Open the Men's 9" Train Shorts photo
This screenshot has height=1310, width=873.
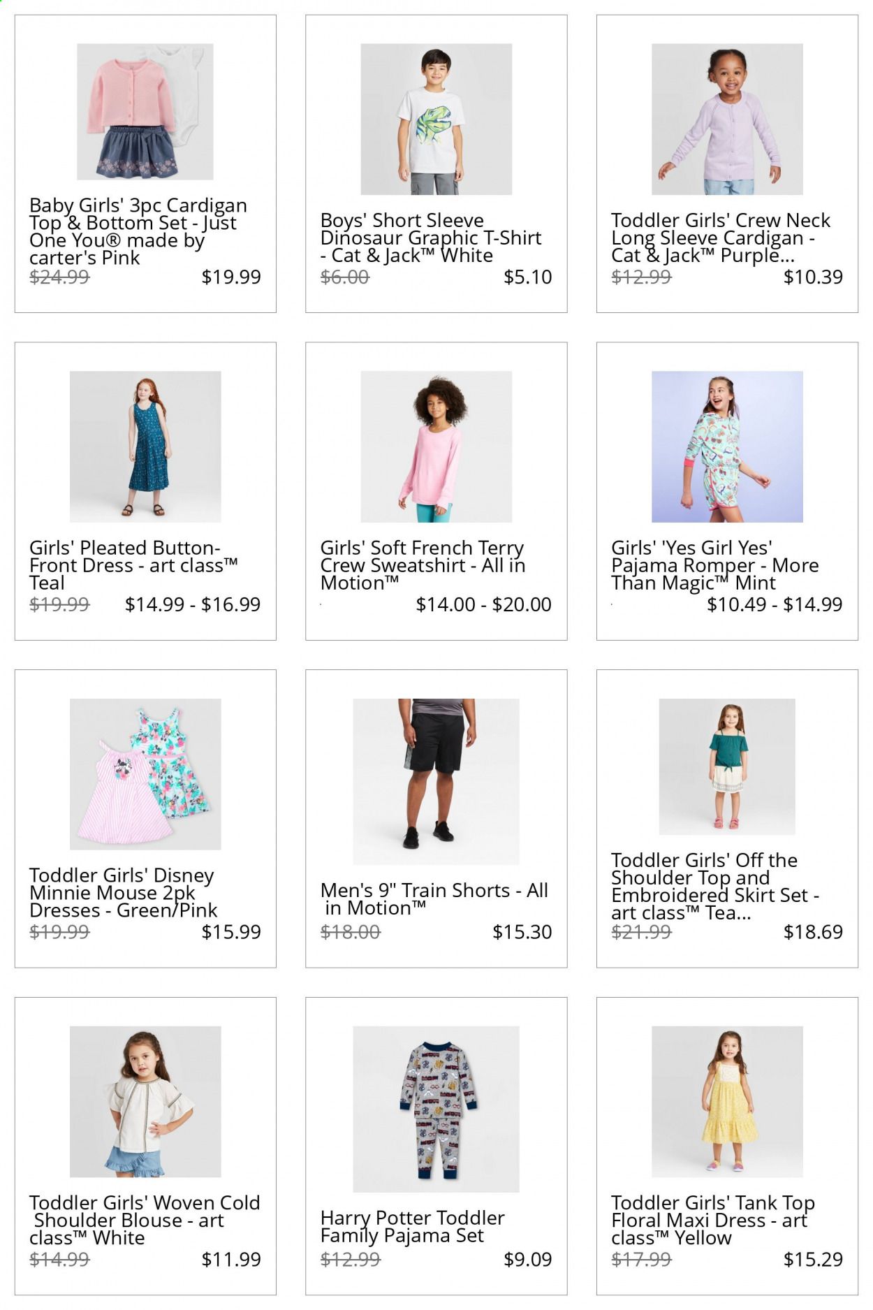pyautogui.click(x=436, y=782)
